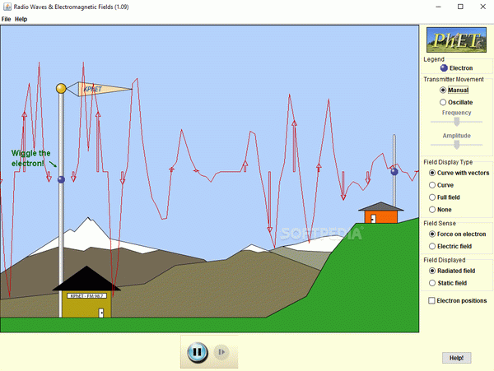Click the yellow ball atop the transmitter tower
This screenshot has height=371, width=494.
pyautogui.click(x=61, y=88)
